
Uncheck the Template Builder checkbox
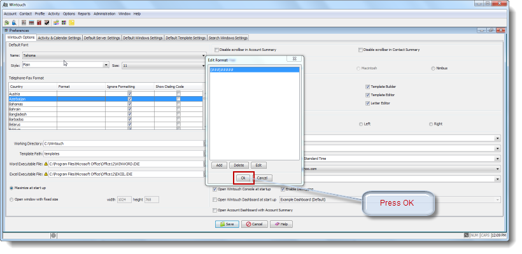[367, 87]
